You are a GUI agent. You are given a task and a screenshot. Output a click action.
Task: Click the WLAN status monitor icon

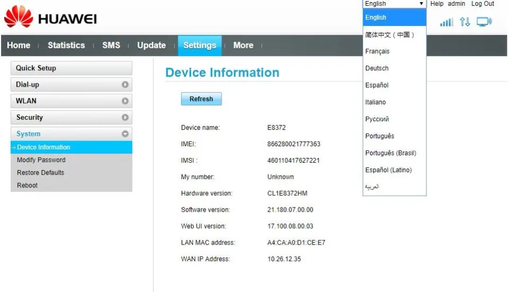pyautogui.click(x=484, y=22)
